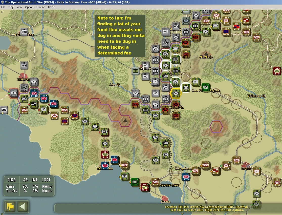282x215 pixels.
Task: Open the Help menu
Action: pyautogui.click(x=51, y=7)
